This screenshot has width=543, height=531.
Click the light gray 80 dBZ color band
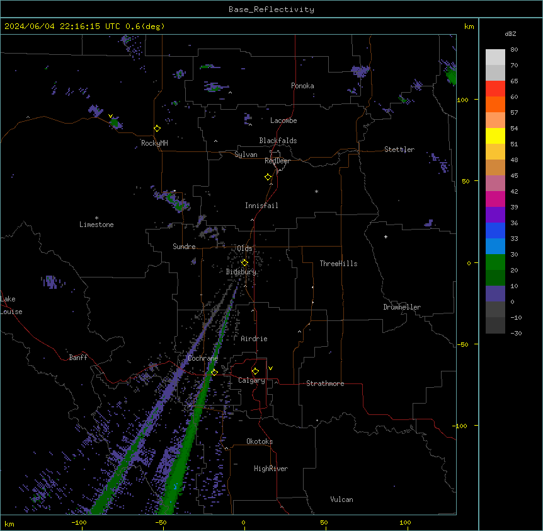(495, 57)
